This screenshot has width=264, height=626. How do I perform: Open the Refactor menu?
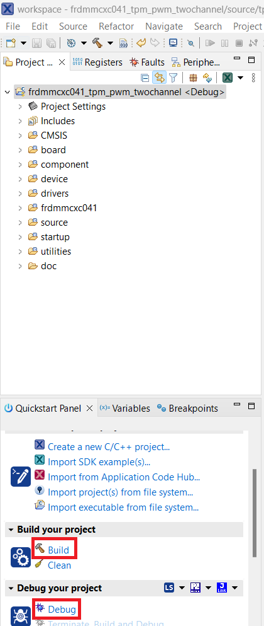116,26
